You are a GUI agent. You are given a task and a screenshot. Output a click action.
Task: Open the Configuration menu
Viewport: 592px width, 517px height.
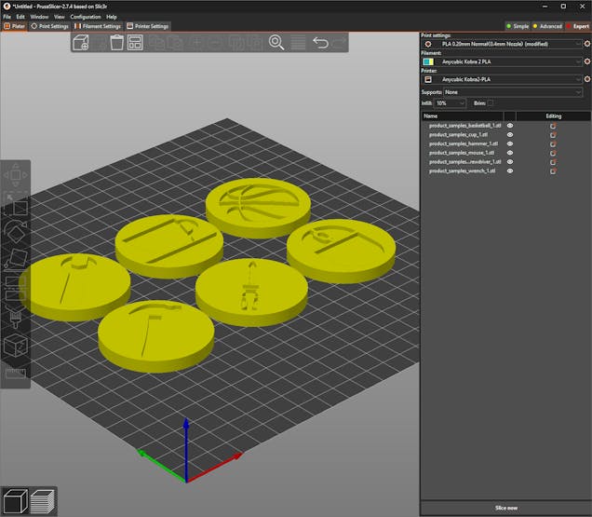tap(86, 17)
